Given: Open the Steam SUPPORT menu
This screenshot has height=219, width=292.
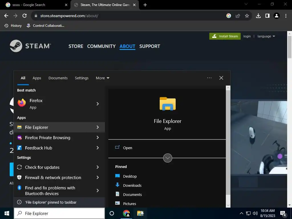Looking at the screenshot, I should pyautogui.click(x=150, y=46).
